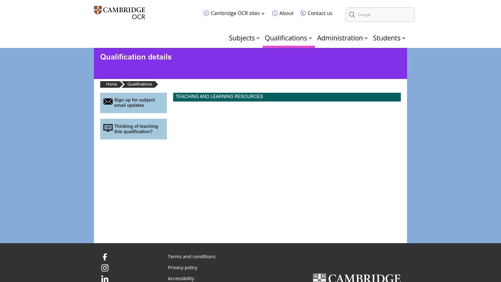501x282 pixels.
Task: Click the Cambridge OCR logo
Action: (x=120, y=13)
